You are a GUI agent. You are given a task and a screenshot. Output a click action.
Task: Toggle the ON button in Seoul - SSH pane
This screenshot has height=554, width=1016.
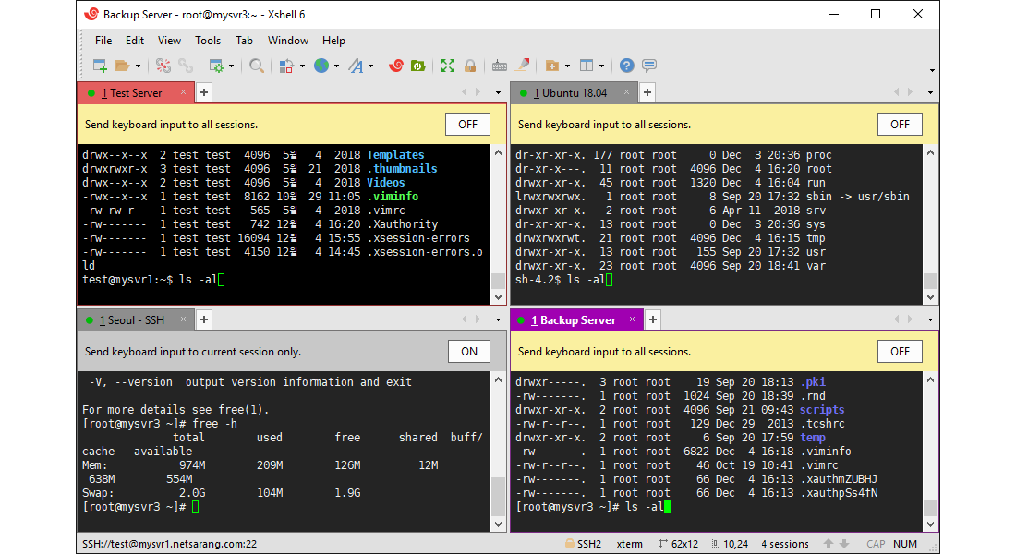[469, 352]
